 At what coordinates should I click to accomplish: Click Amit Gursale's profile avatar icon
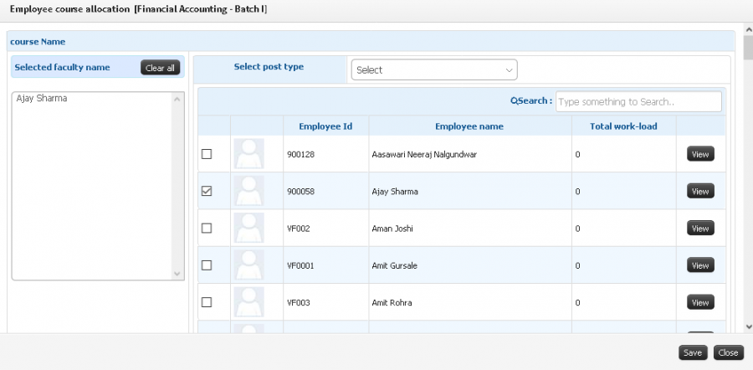248,265
